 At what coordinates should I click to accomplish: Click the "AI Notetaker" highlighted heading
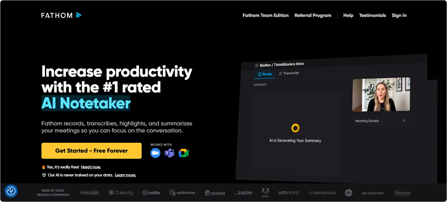[x=86, y=103]
